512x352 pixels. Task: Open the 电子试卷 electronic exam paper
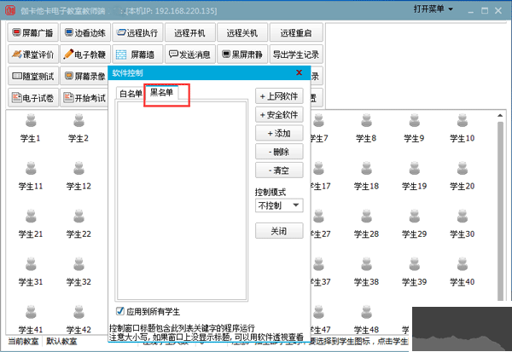(x=33, y=98)
